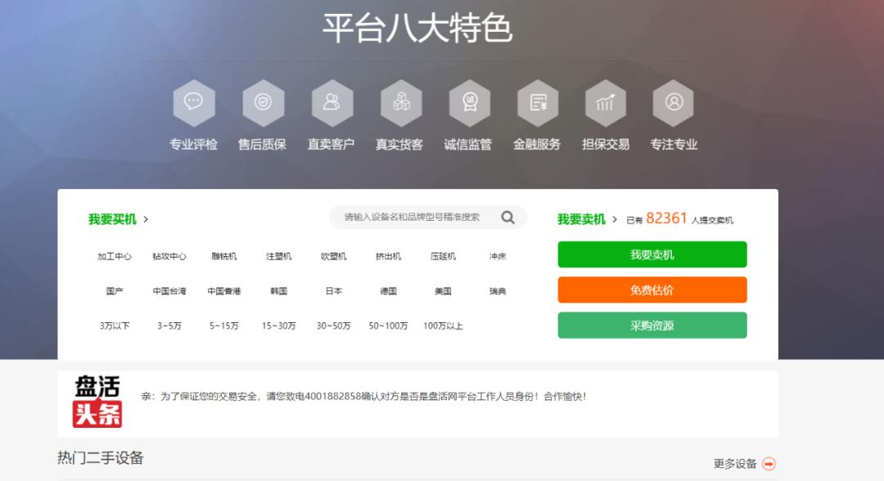Select the 加工中心 category
Screen dimensions: 884x481
pos(115,255)
